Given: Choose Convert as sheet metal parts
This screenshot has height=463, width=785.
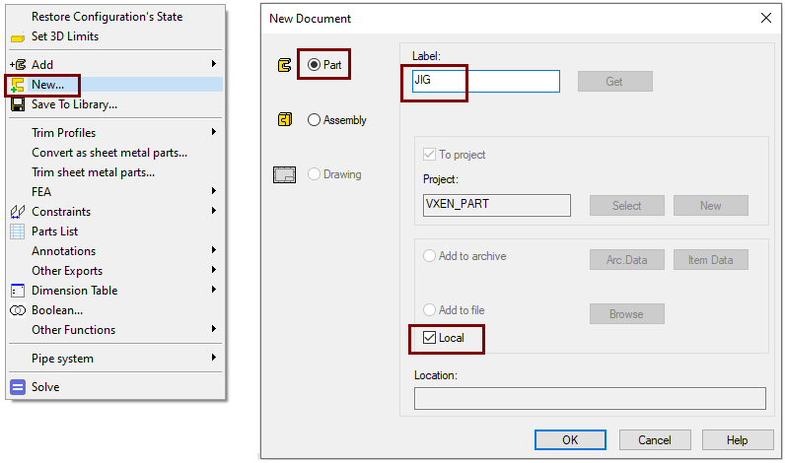Looking at the screenshot, I should pos(109,153).
